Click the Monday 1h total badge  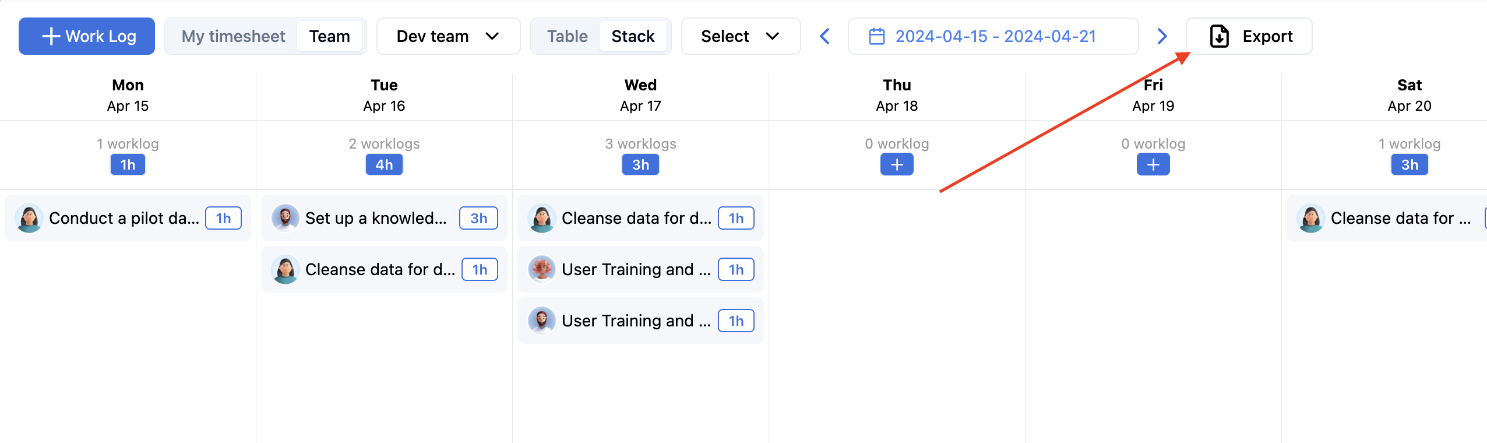pyautogui.click(x=128, y=165)
